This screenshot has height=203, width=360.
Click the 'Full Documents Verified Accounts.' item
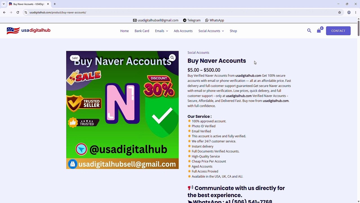pos(215,151)
